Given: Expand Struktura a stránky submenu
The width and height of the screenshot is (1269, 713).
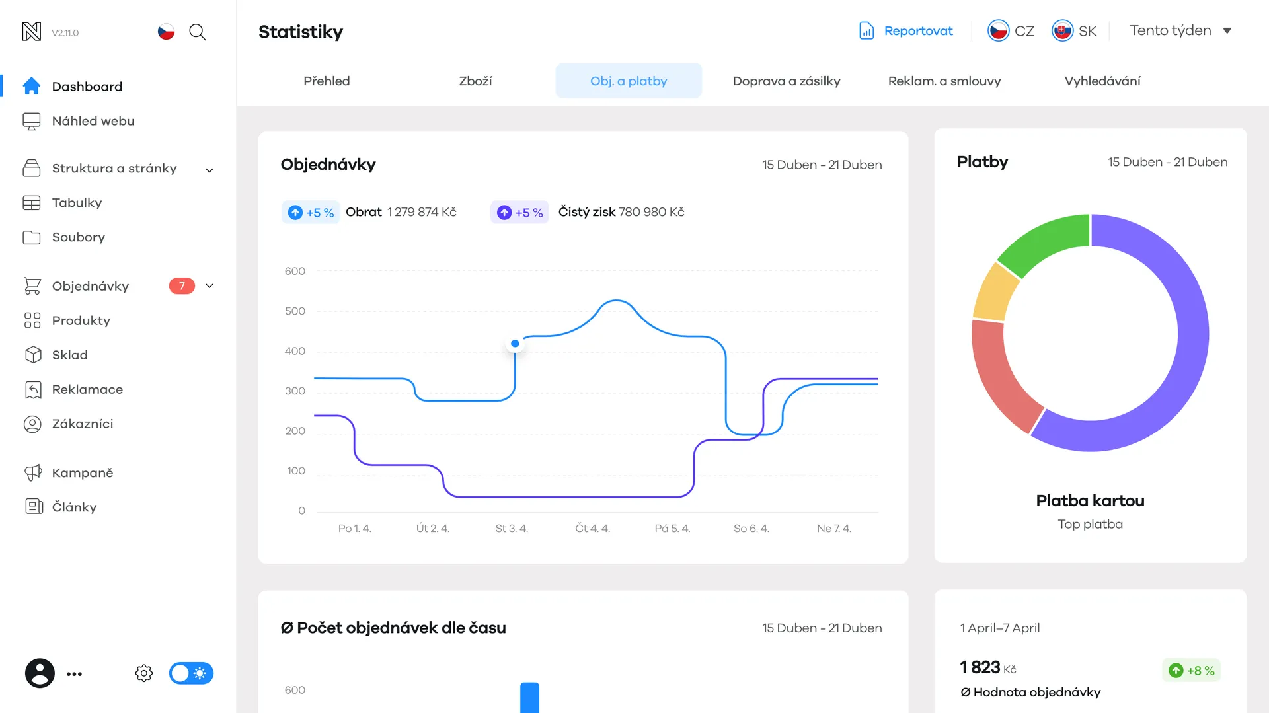Looking at the screenshot, I should pyautogui.click(x=210, y=170).
